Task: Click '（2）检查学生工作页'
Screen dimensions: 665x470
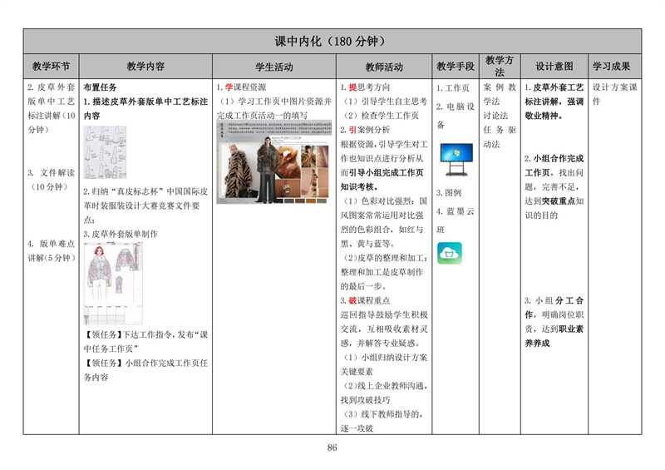Action: click(x=380, y=116)
